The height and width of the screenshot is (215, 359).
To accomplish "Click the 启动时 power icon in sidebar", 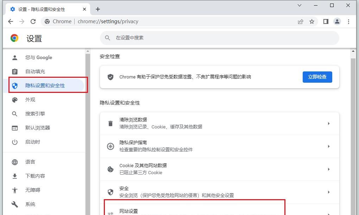I will pos(14,142).
